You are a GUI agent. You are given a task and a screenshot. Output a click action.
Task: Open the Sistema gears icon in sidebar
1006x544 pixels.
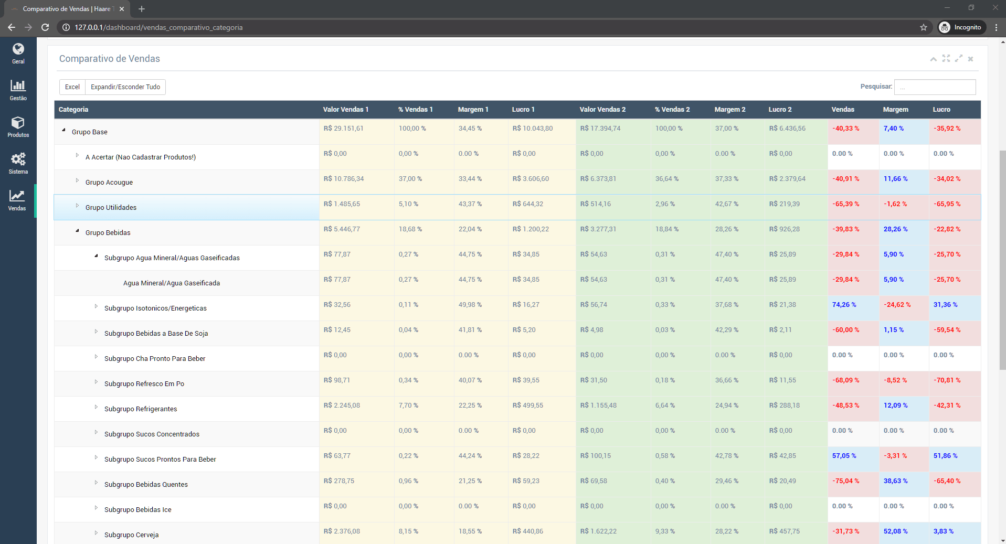(18, 159)
